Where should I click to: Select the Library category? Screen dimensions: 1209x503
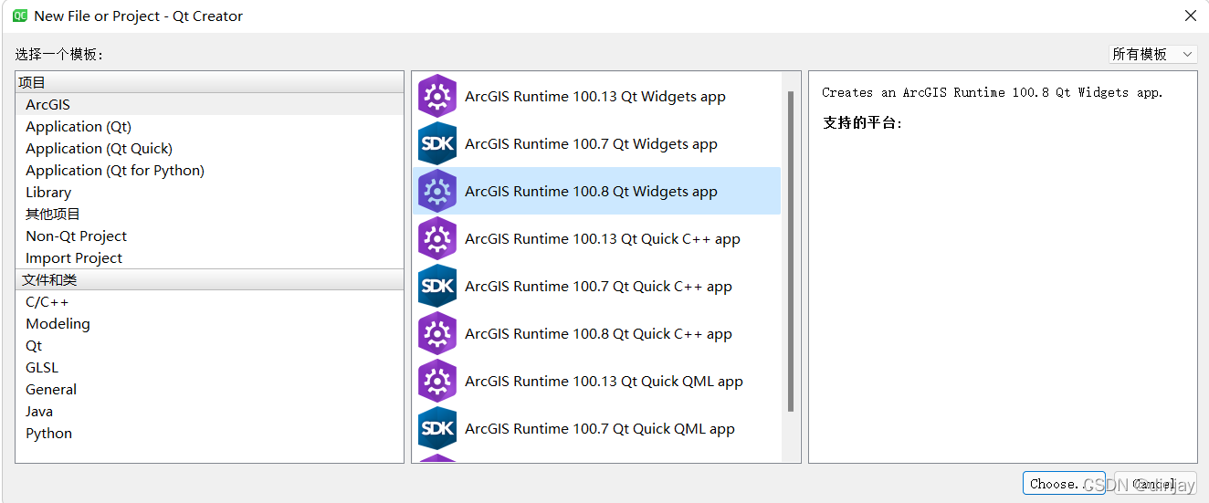click(x=209, y=192)
